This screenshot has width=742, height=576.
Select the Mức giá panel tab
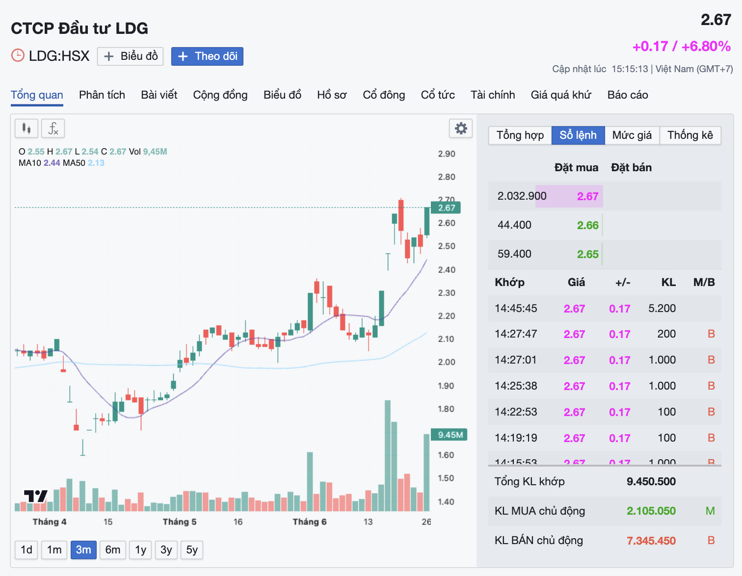tap(632, 135)
